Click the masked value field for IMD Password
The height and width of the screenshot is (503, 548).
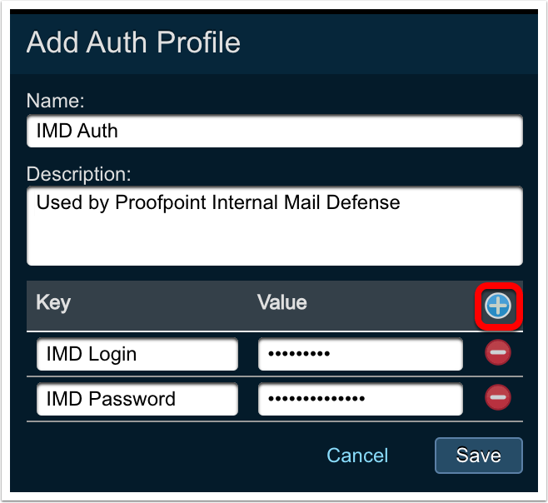[x=360, y=399]
